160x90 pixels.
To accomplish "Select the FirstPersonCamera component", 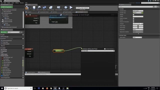I will (8, 13).
